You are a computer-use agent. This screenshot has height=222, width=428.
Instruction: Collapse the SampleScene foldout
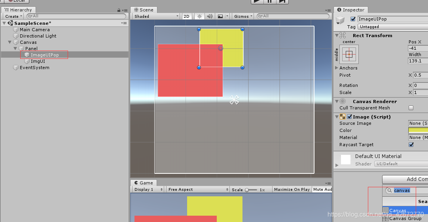(x=4, y=23)
